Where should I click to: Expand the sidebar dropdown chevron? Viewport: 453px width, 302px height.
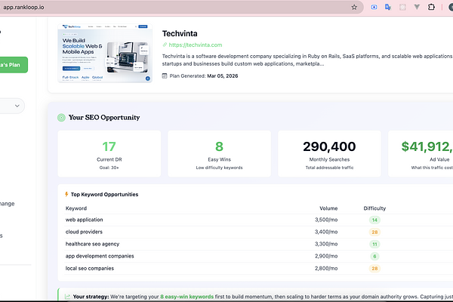pos(16,106)
